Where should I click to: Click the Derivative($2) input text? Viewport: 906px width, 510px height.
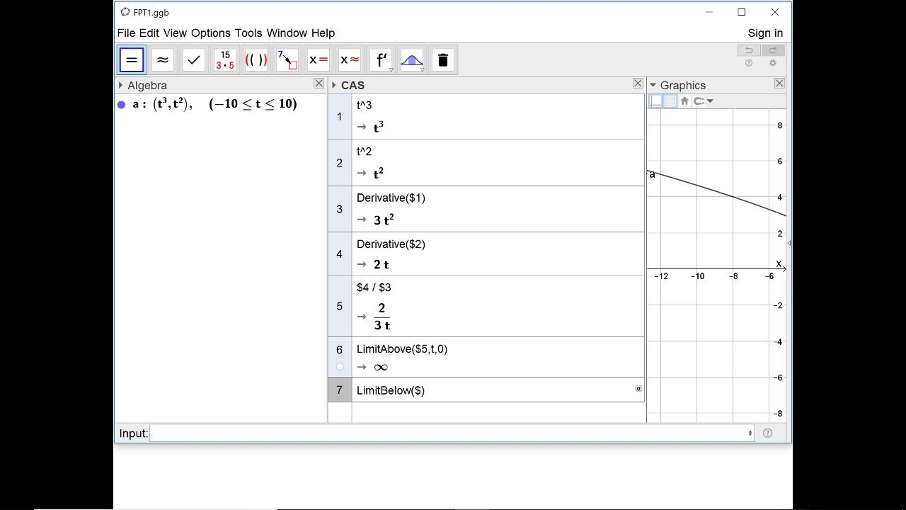391,244
